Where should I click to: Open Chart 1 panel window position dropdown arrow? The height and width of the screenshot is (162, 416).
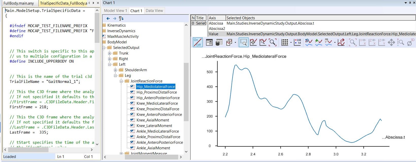point(406,3)
